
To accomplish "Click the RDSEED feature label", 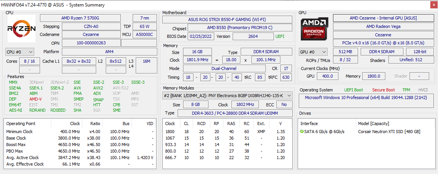I will point(58,110).
